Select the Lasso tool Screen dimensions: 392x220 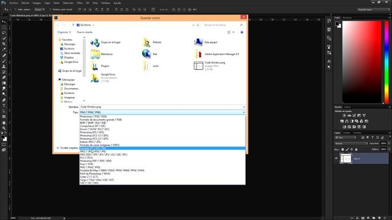click(4, 32)
